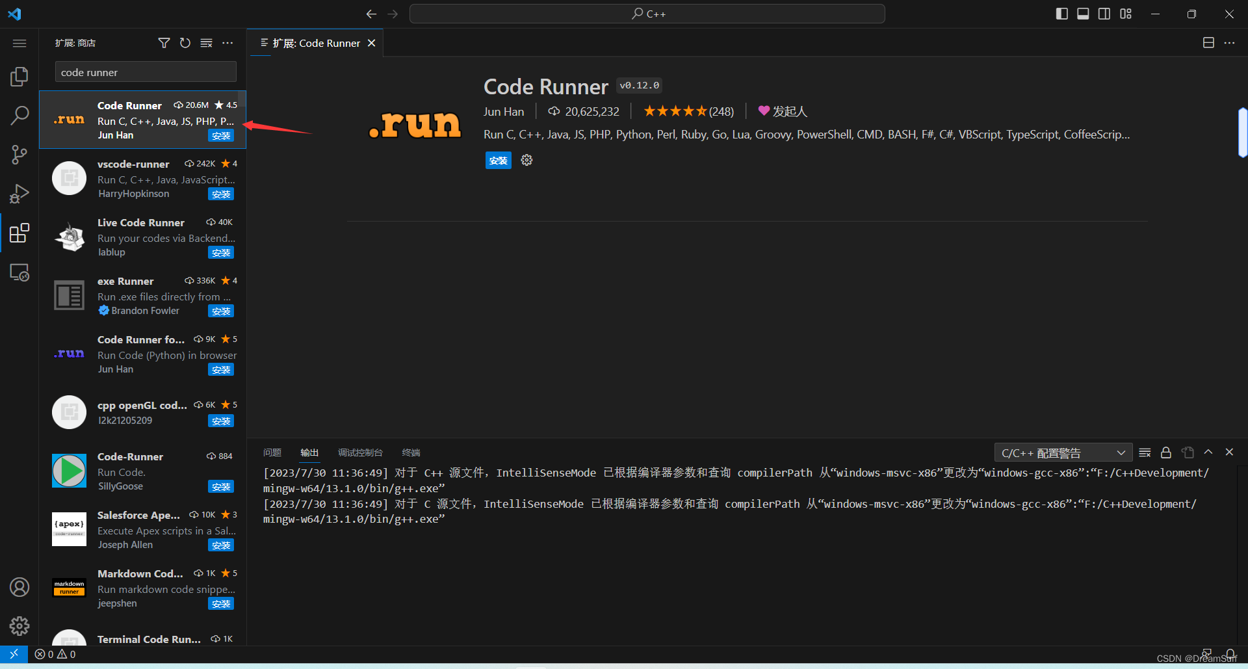
Task: Close the Code Runner extension tab
Action: [371, 43]
